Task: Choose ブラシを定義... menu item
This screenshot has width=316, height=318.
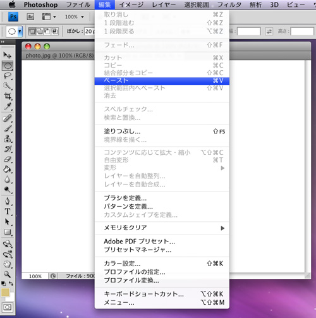Action: (x=162, y=198)
